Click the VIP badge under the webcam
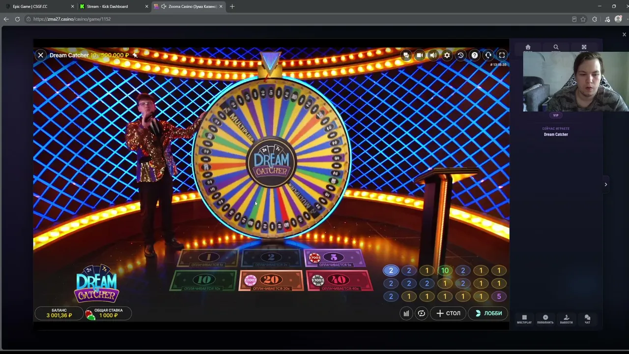The image size is (629, 354). click(x=556, y=116)
